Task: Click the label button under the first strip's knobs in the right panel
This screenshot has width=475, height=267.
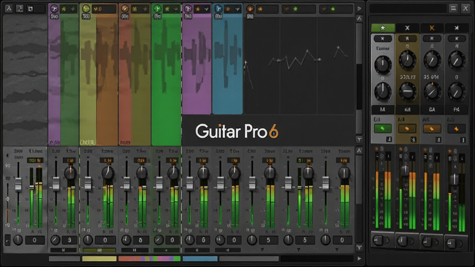Action: pos(383,109)
